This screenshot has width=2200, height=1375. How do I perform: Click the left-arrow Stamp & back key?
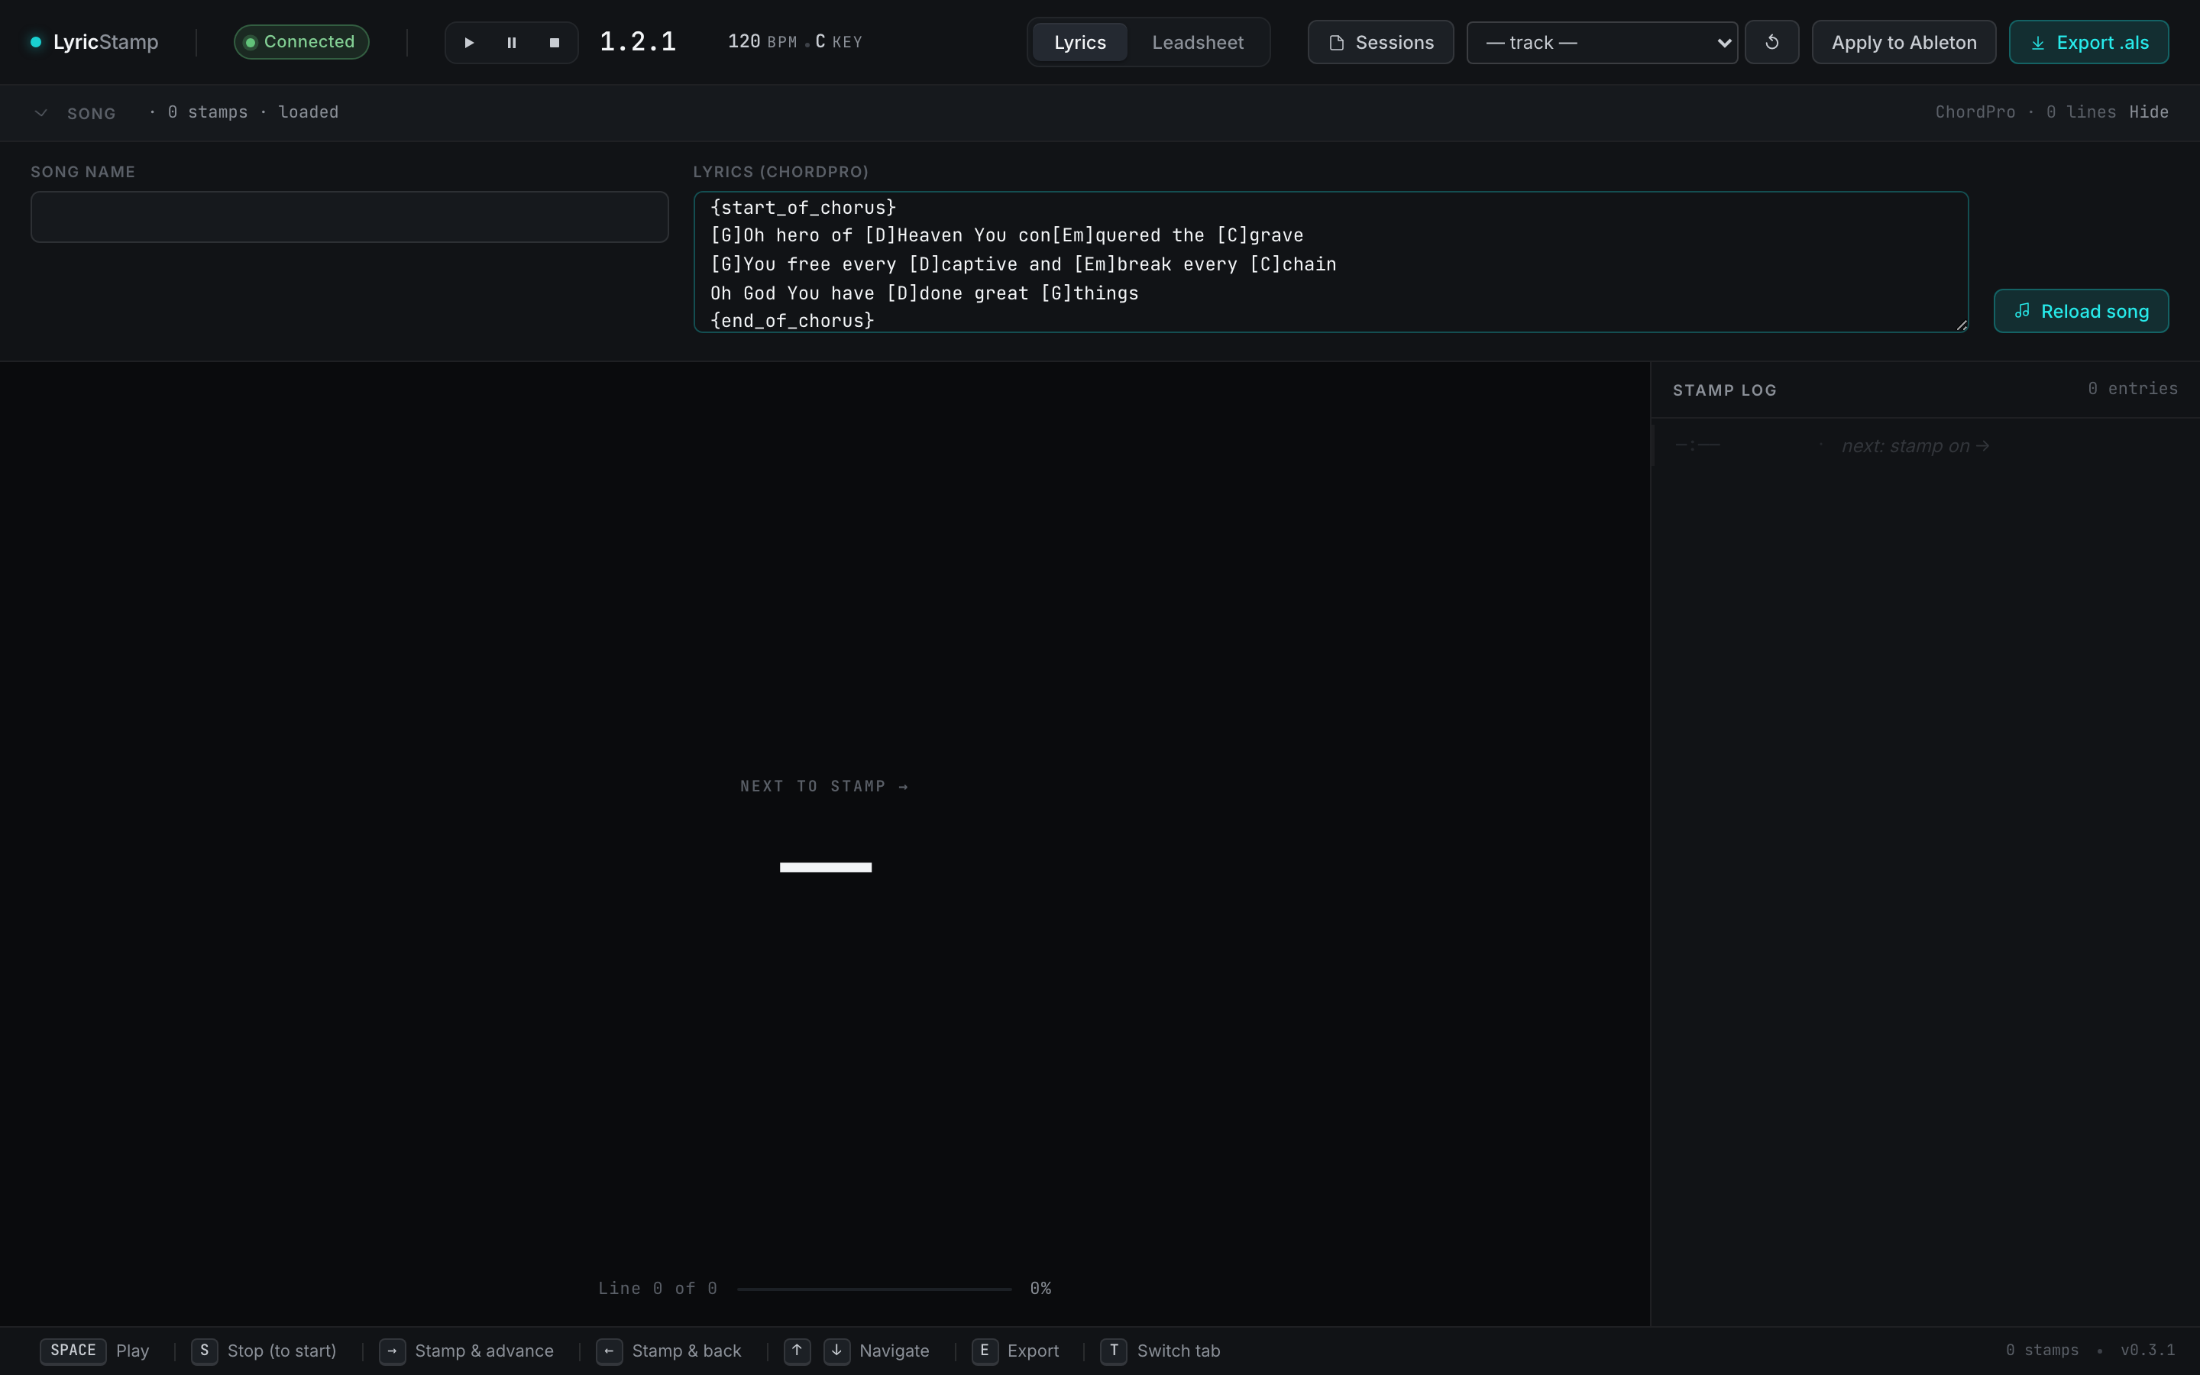pyautogui.click(x=609, y=1351)
